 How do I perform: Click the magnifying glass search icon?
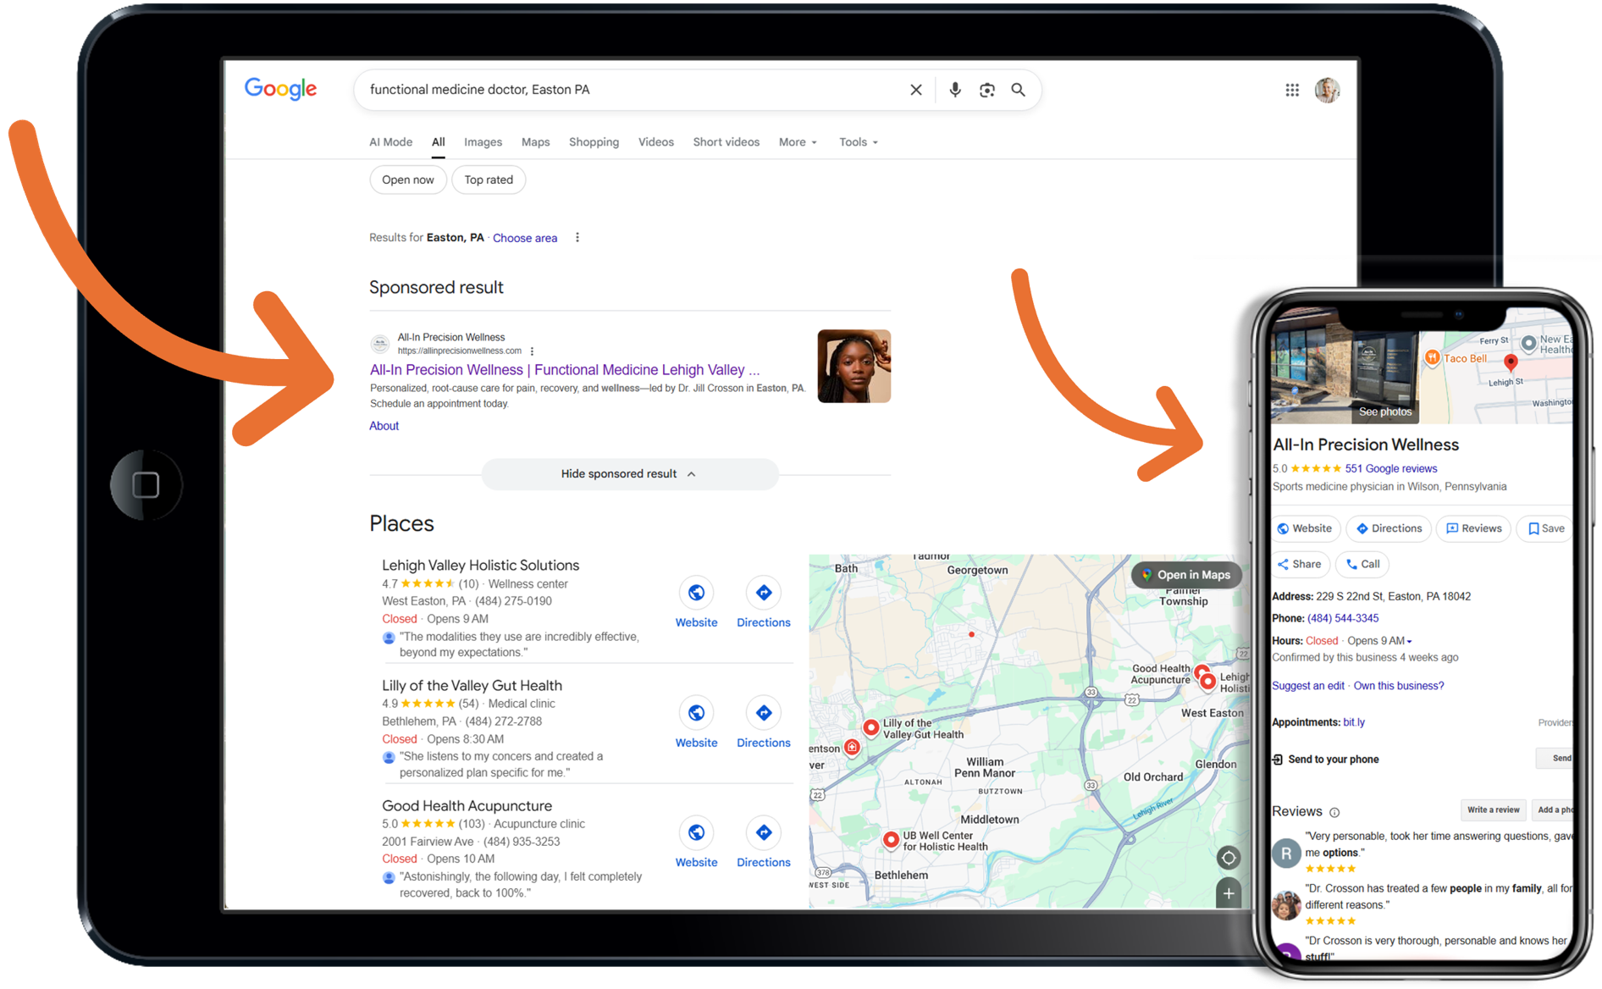click(1018, 90)
